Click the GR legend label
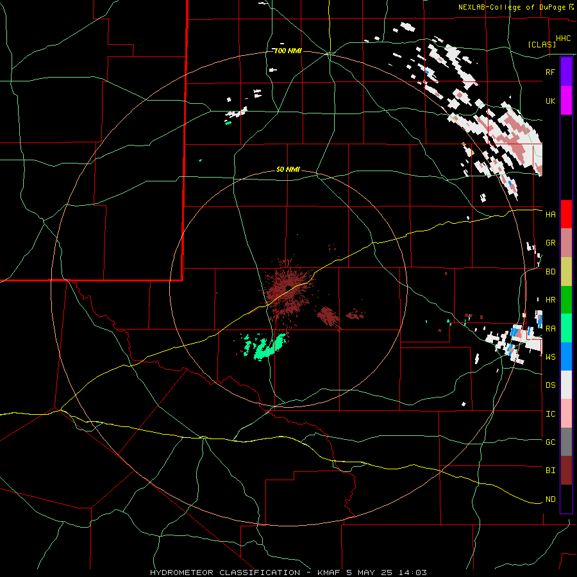This screenshot has height=577, width=577. pos(550,243)
